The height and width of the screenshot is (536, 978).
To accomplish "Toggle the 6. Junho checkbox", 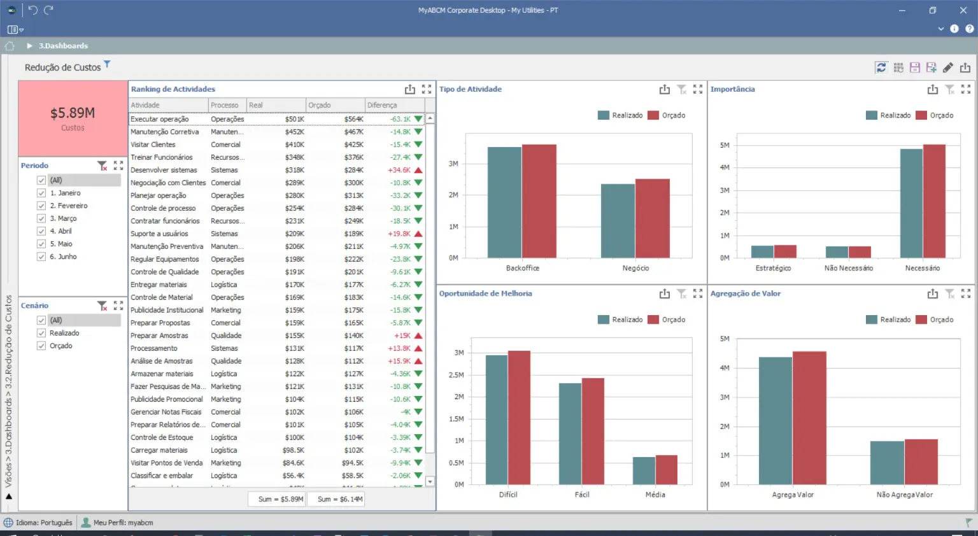I will [41, 257].
